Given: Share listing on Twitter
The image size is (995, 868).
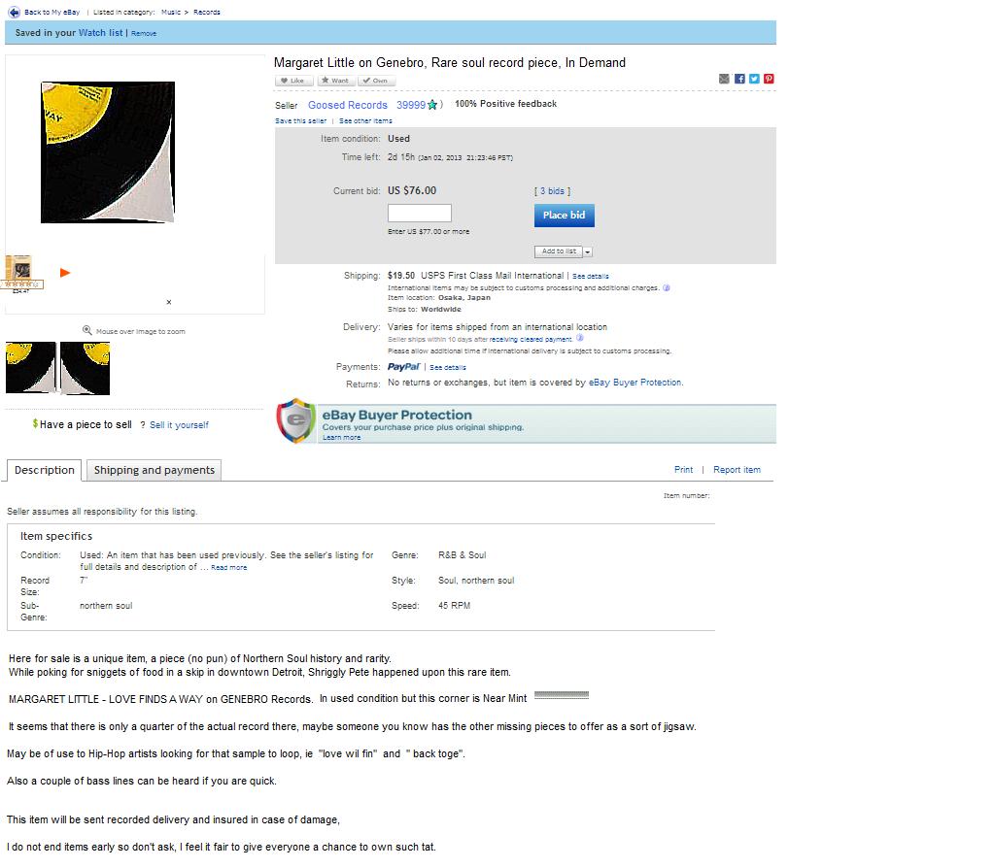Looking at the screenshot, I should click(x=754, y=79).
